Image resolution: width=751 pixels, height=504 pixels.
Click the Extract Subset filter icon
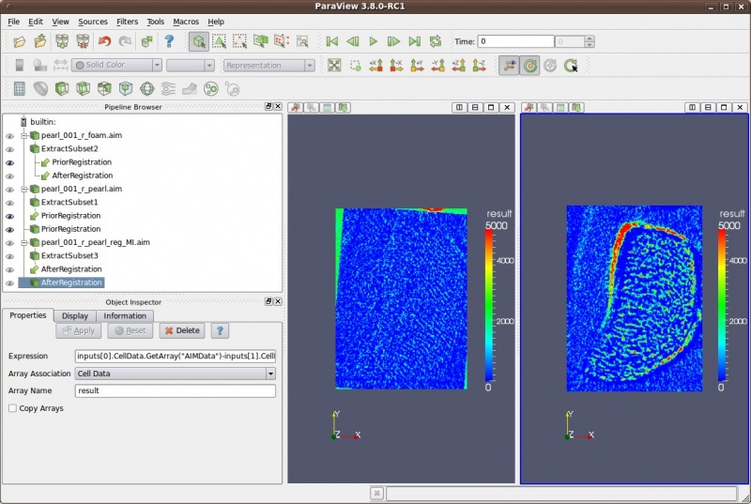[x=126, y=89]
